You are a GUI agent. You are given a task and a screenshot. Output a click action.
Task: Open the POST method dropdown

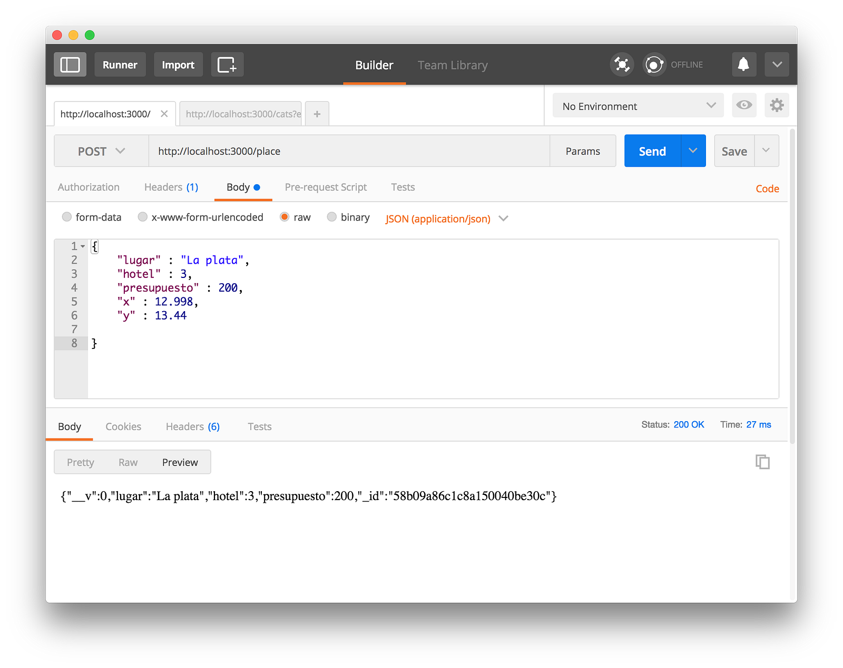pos(101,151)
